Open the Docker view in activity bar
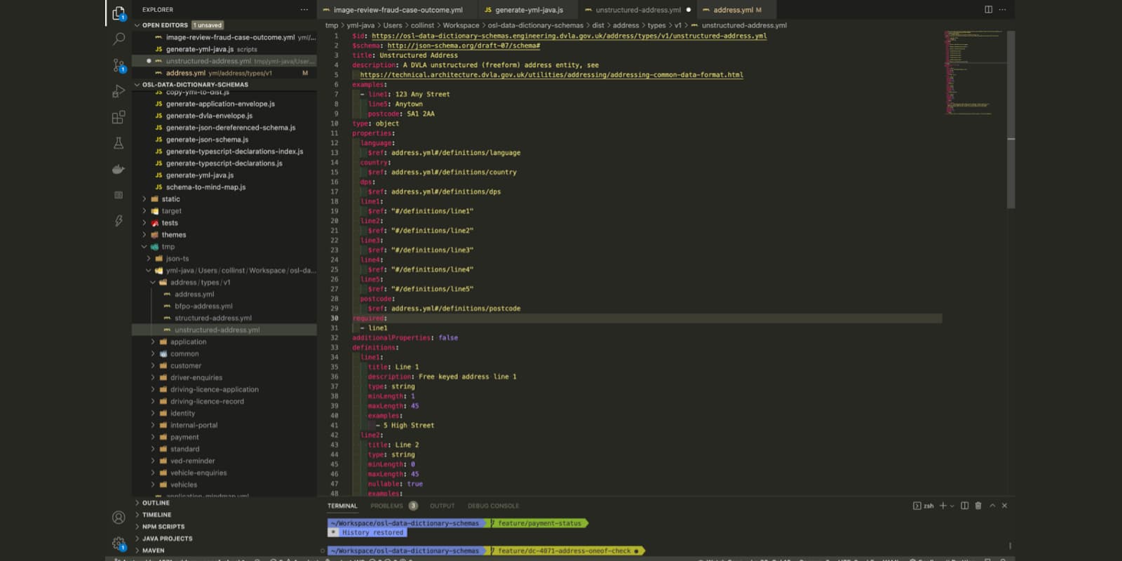The height and width of the screenshot is (561, 1122). click(x=119, y=169)
